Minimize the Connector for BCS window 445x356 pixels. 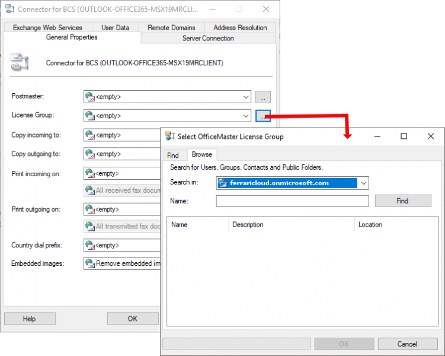pyautogui.click(x=212, y=9)
